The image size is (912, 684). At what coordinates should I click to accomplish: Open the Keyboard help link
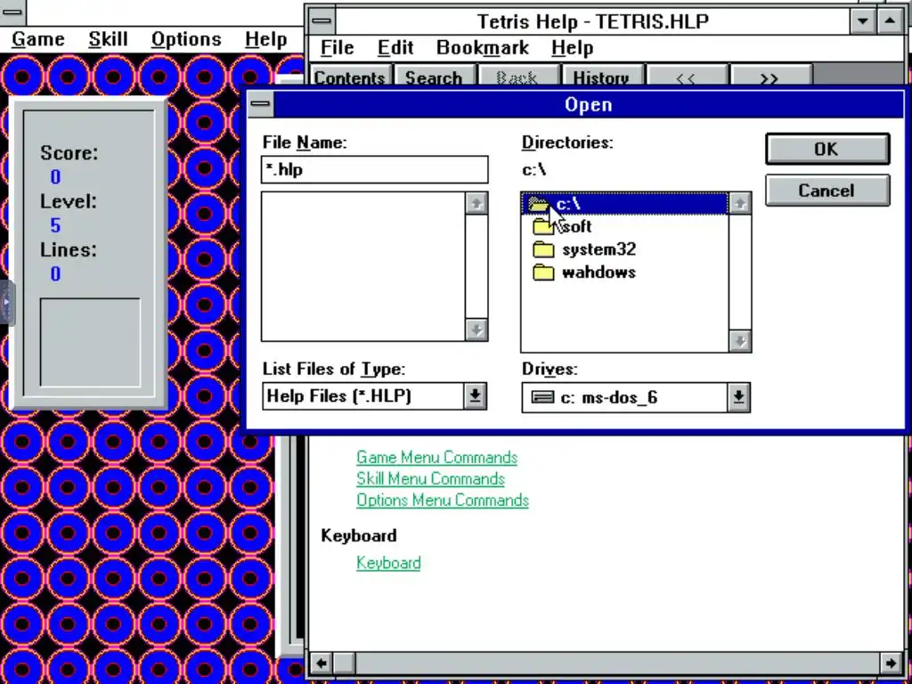[388, 563]
